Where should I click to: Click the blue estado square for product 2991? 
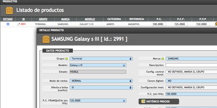click(x=8, y=24)
